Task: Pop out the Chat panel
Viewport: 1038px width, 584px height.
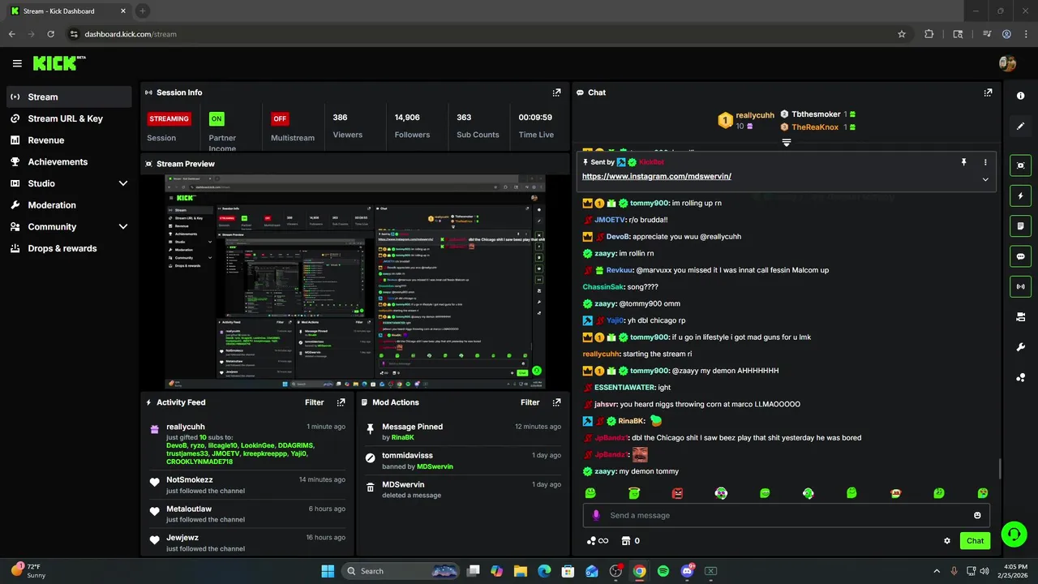Action: pyautogui.click(x=988, y=92)
